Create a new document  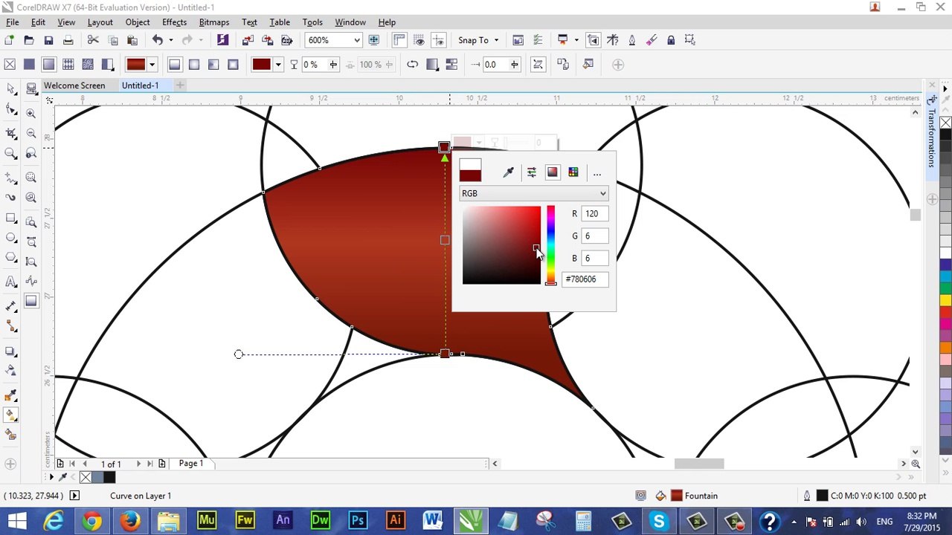pos(10,40)
